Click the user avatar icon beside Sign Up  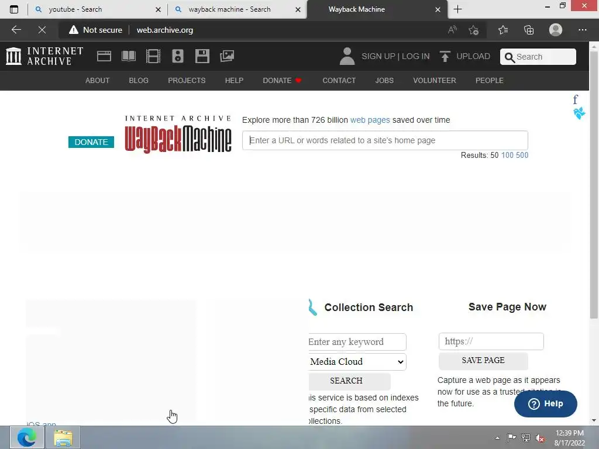[x=347, y=56]
